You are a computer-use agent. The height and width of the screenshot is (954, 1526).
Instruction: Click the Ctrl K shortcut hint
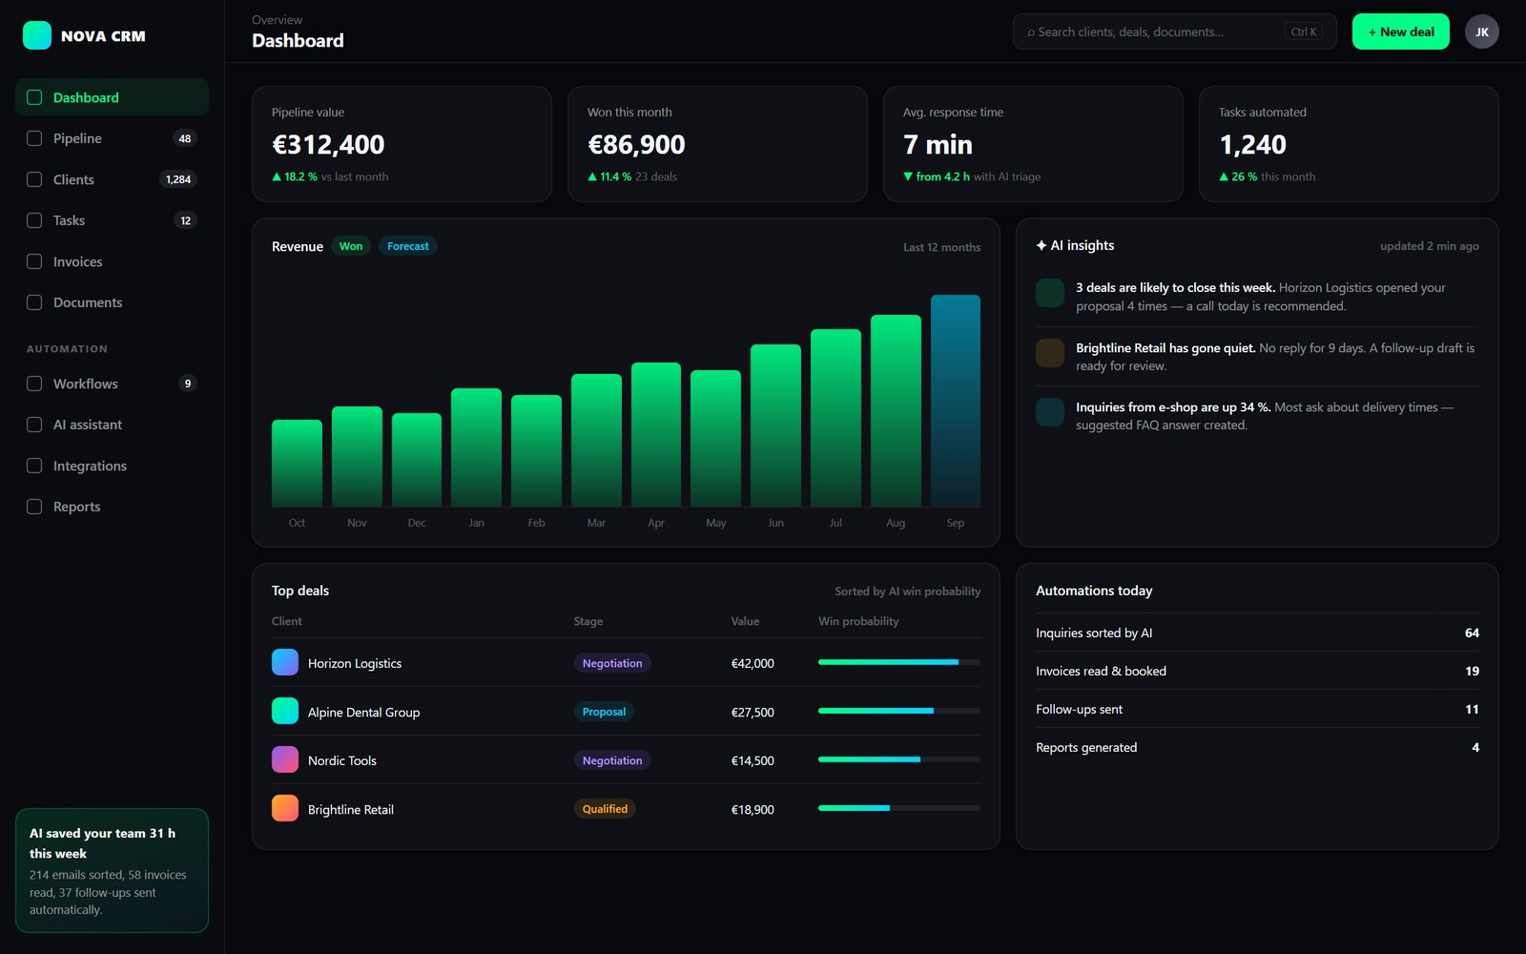(x=1304, y=31)
